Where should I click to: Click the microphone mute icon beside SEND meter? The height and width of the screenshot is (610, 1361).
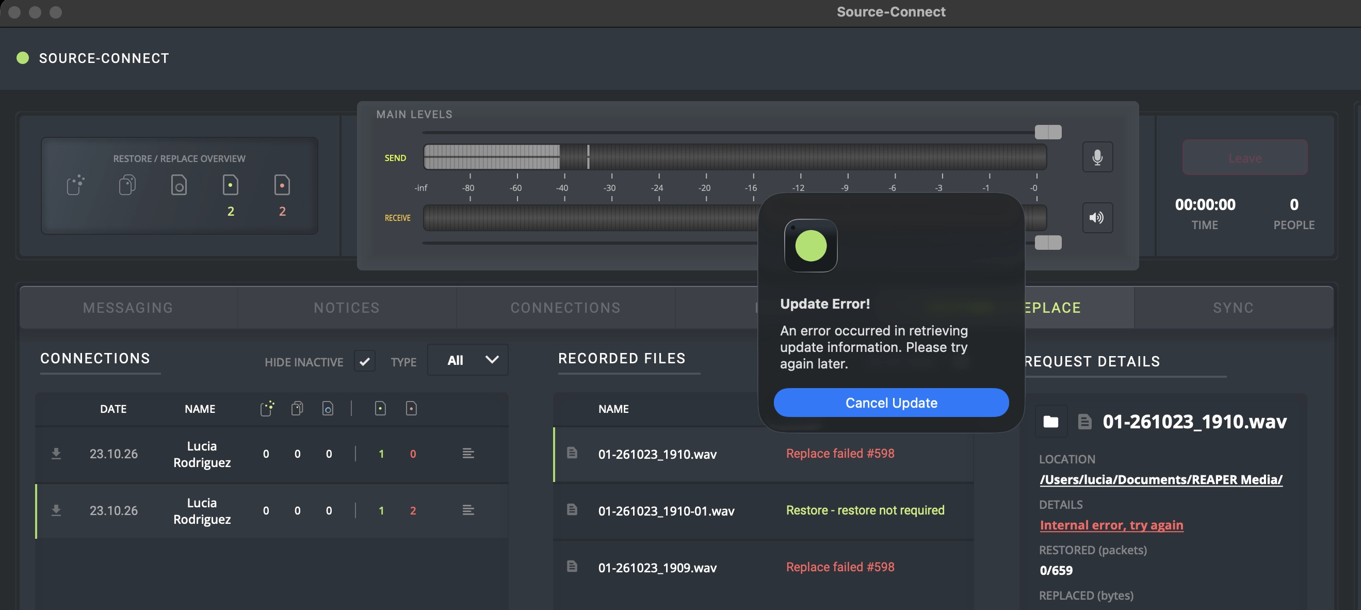tap(1097, 157)
